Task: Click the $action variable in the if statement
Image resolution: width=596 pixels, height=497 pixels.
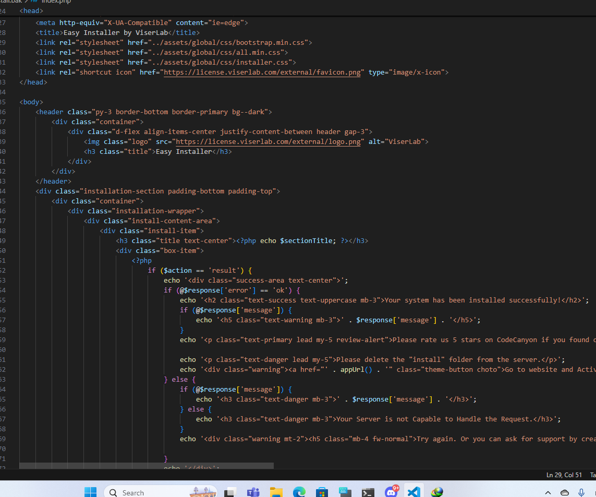Action: click(x=177, y=270)
